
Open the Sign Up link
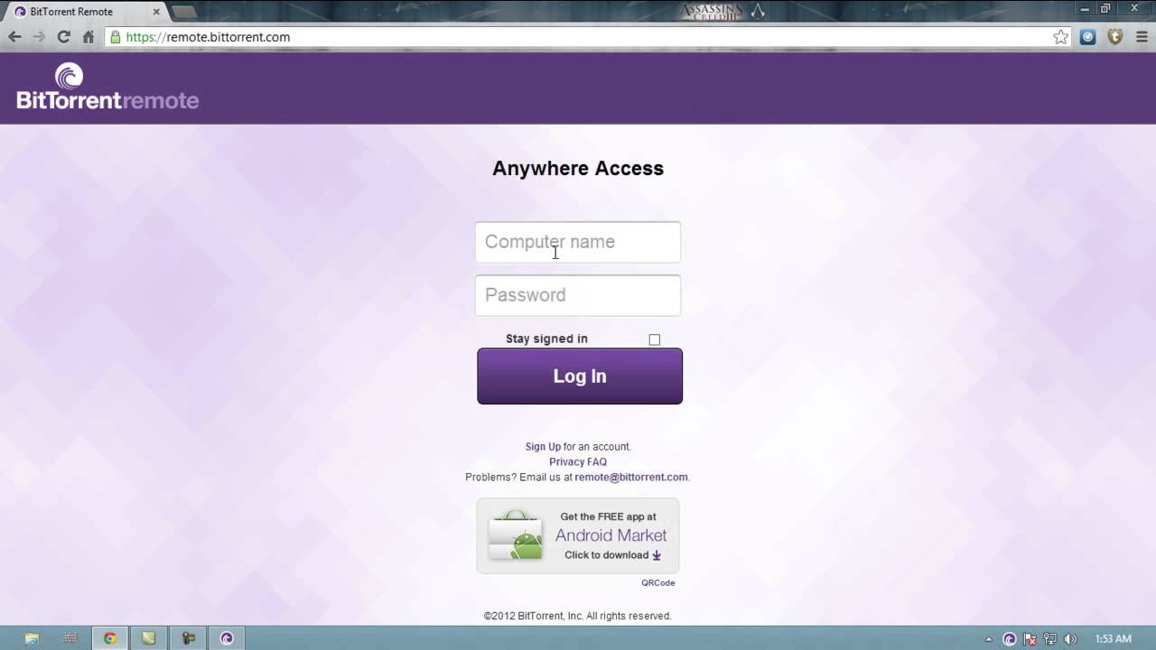tap(543, 447)
